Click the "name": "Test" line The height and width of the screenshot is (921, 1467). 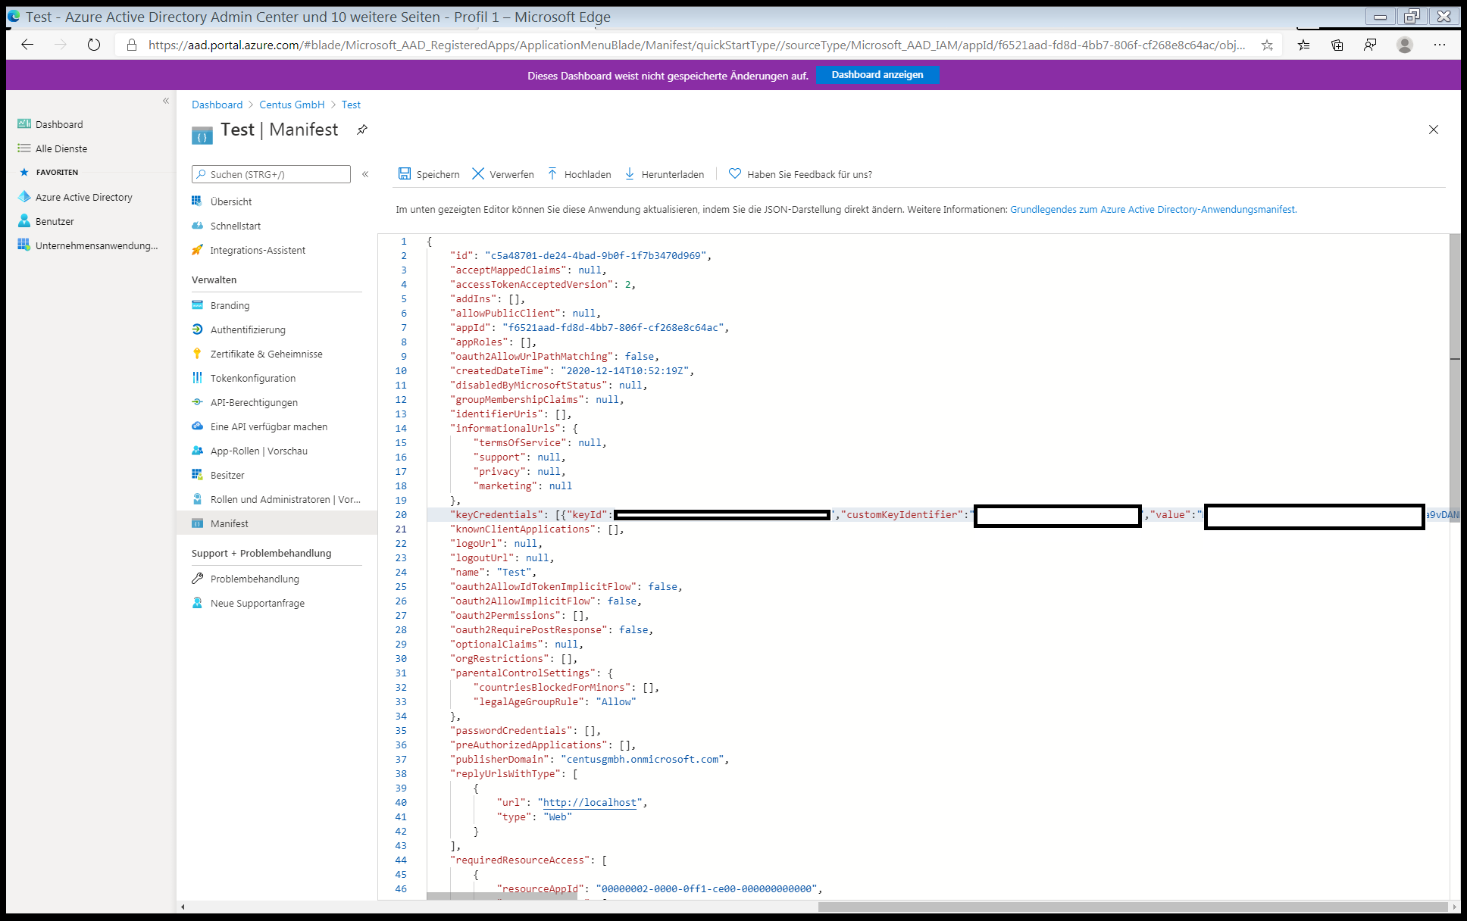(493, 573)
